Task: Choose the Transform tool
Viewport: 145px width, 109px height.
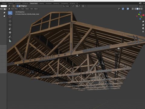Action: (x=10, y=32)
